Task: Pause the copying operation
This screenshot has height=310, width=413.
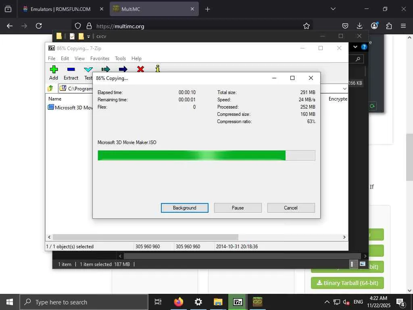Action: [x=238, y=208]
